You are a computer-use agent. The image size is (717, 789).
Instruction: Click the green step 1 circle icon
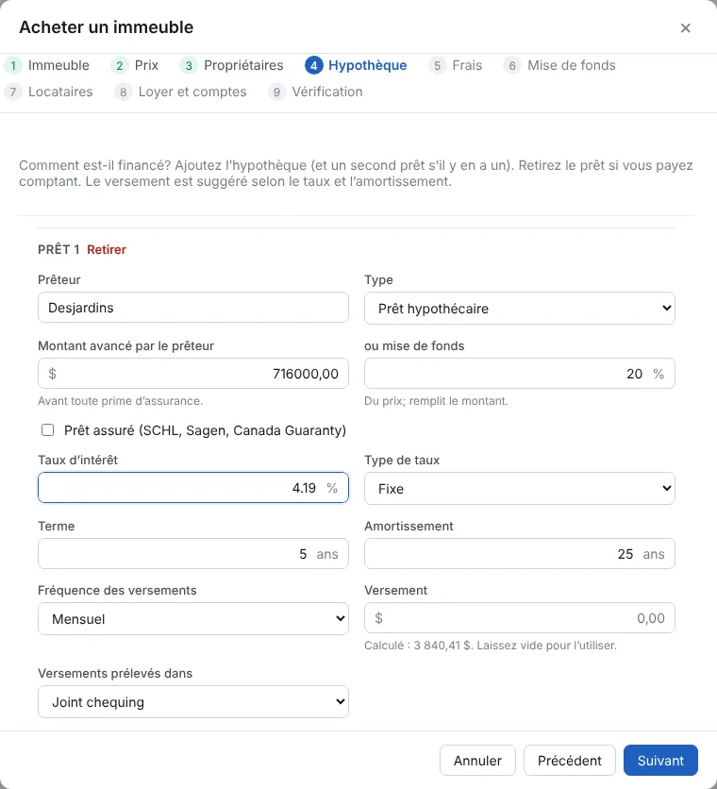click(x=13, y=65)
